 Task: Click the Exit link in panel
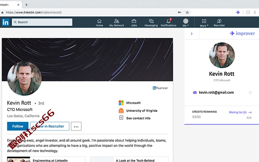click(249, 118)
